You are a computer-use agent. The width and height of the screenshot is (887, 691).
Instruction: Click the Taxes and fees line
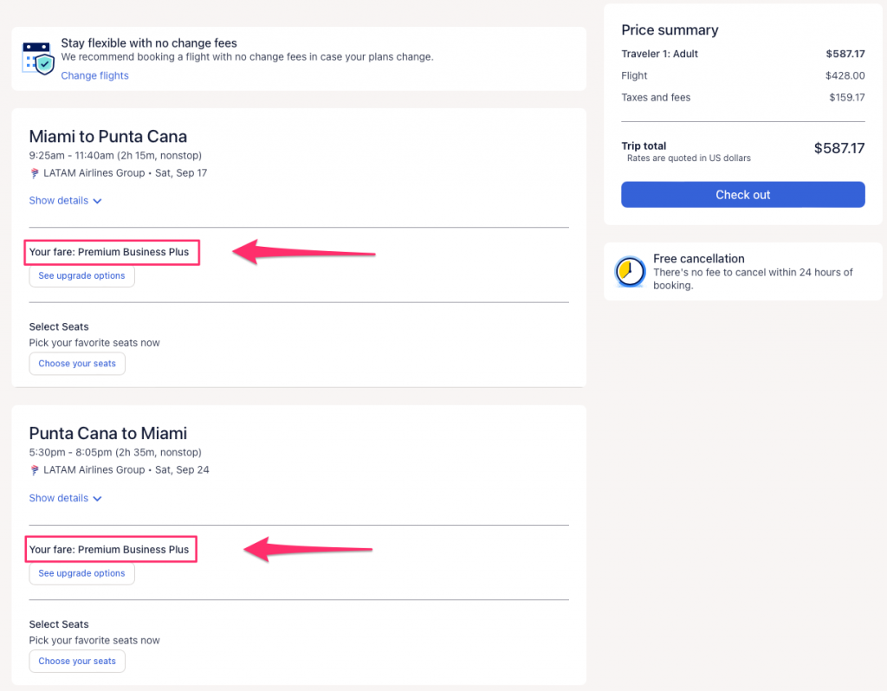(656, 98)
